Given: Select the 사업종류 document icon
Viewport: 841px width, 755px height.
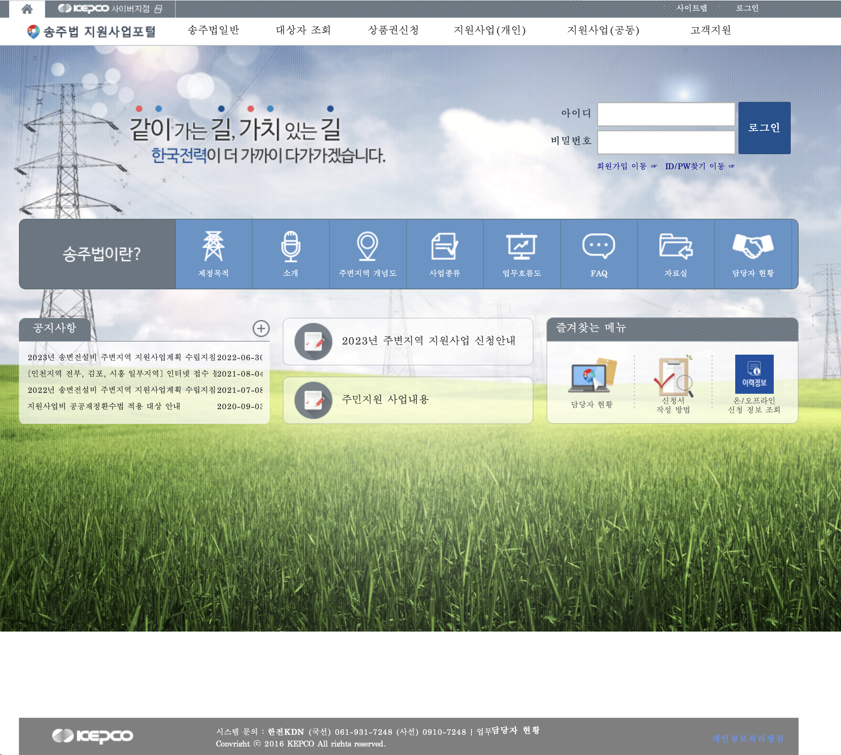Looking at the screenshot, I should 445,247.
